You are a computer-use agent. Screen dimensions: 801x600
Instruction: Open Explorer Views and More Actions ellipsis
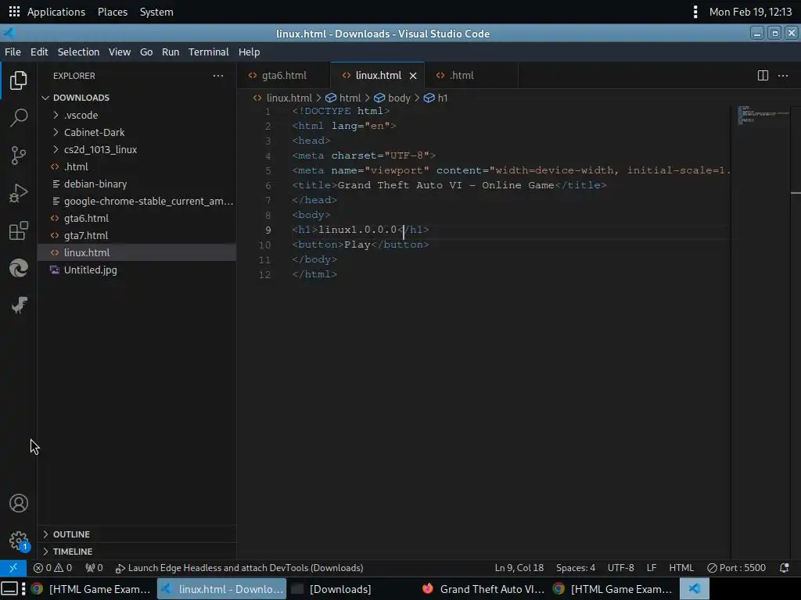[218, 76]
